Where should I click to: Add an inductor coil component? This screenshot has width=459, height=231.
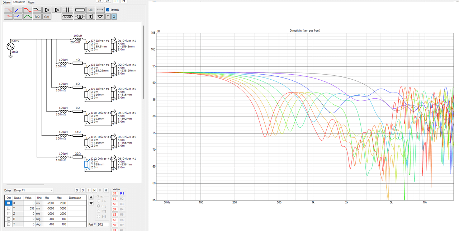[x=67, y=16]
